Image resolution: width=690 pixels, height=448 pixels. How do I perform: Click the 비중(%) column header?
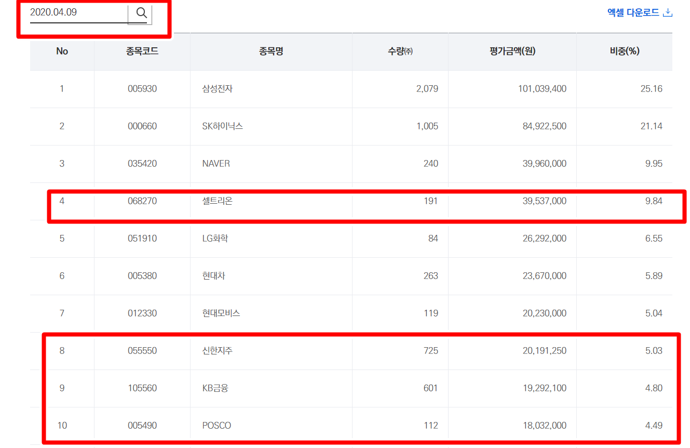pyautogui.click(x=625, y=51)
